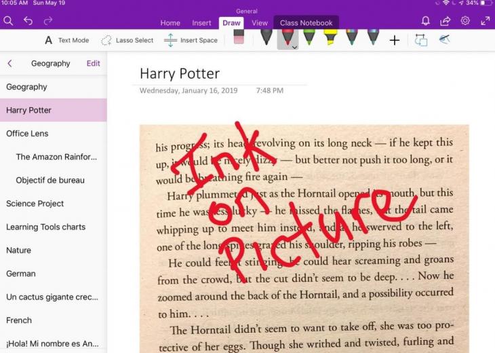Open the Geography page

[x=54, y=87]
